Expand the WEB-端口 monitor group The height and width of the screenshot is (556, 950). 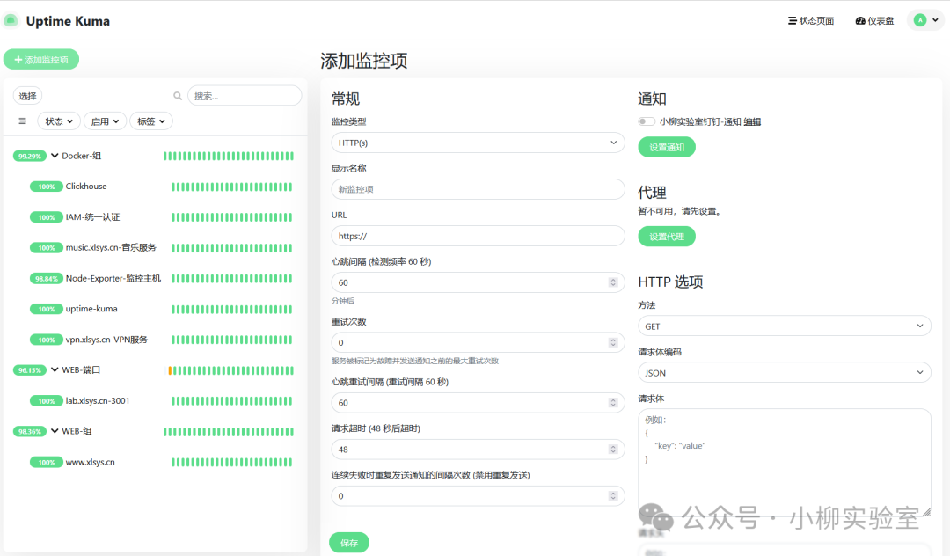(55, 369)
